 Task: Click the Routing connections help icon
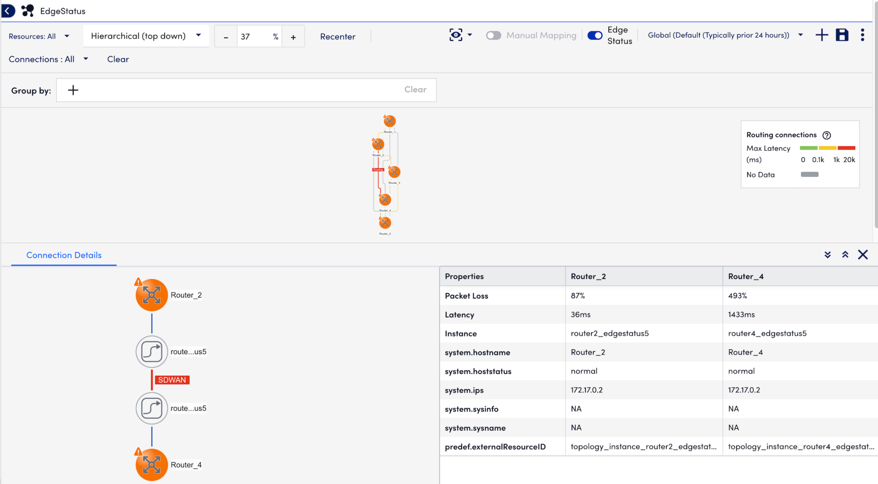(827, 135)
